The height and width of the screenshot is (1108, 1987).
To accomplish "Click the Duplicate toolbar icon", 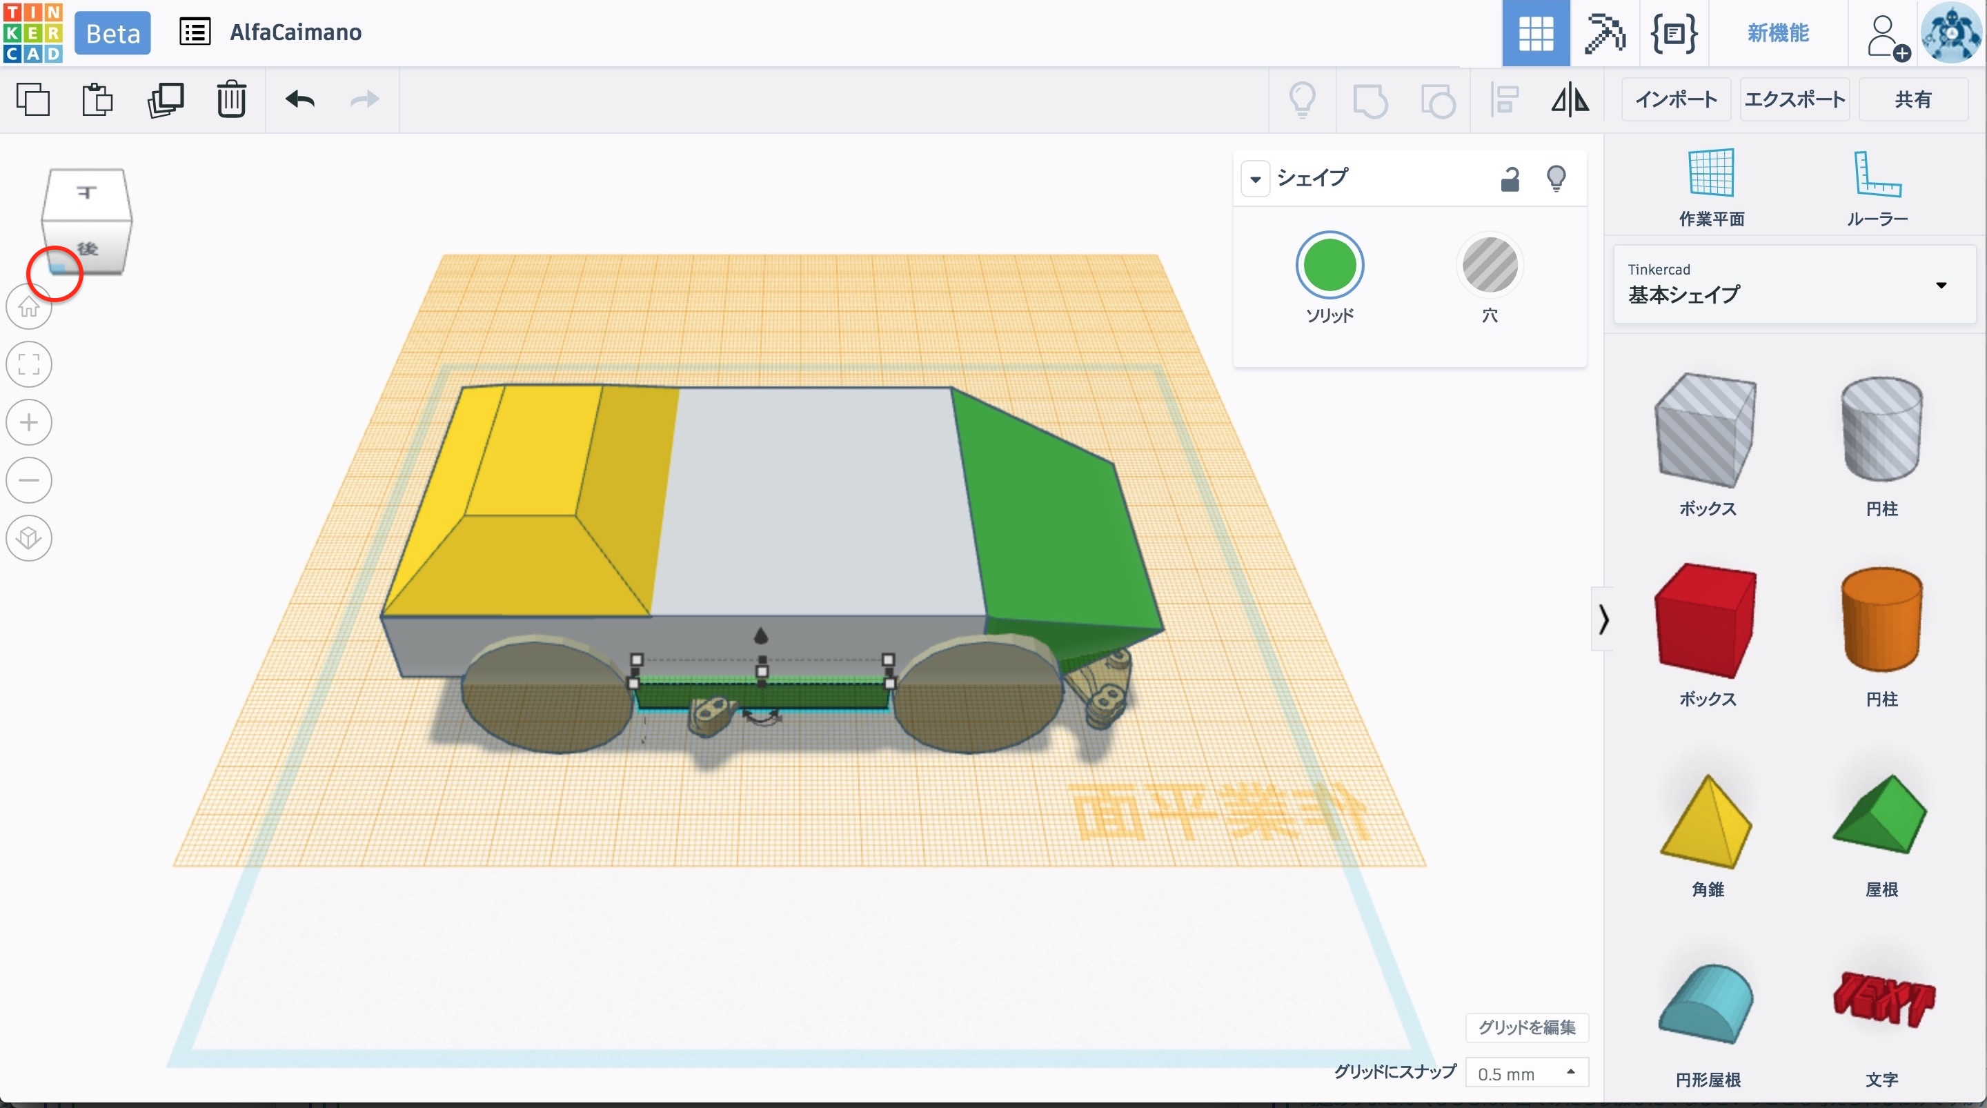I will tap(165, 99).
